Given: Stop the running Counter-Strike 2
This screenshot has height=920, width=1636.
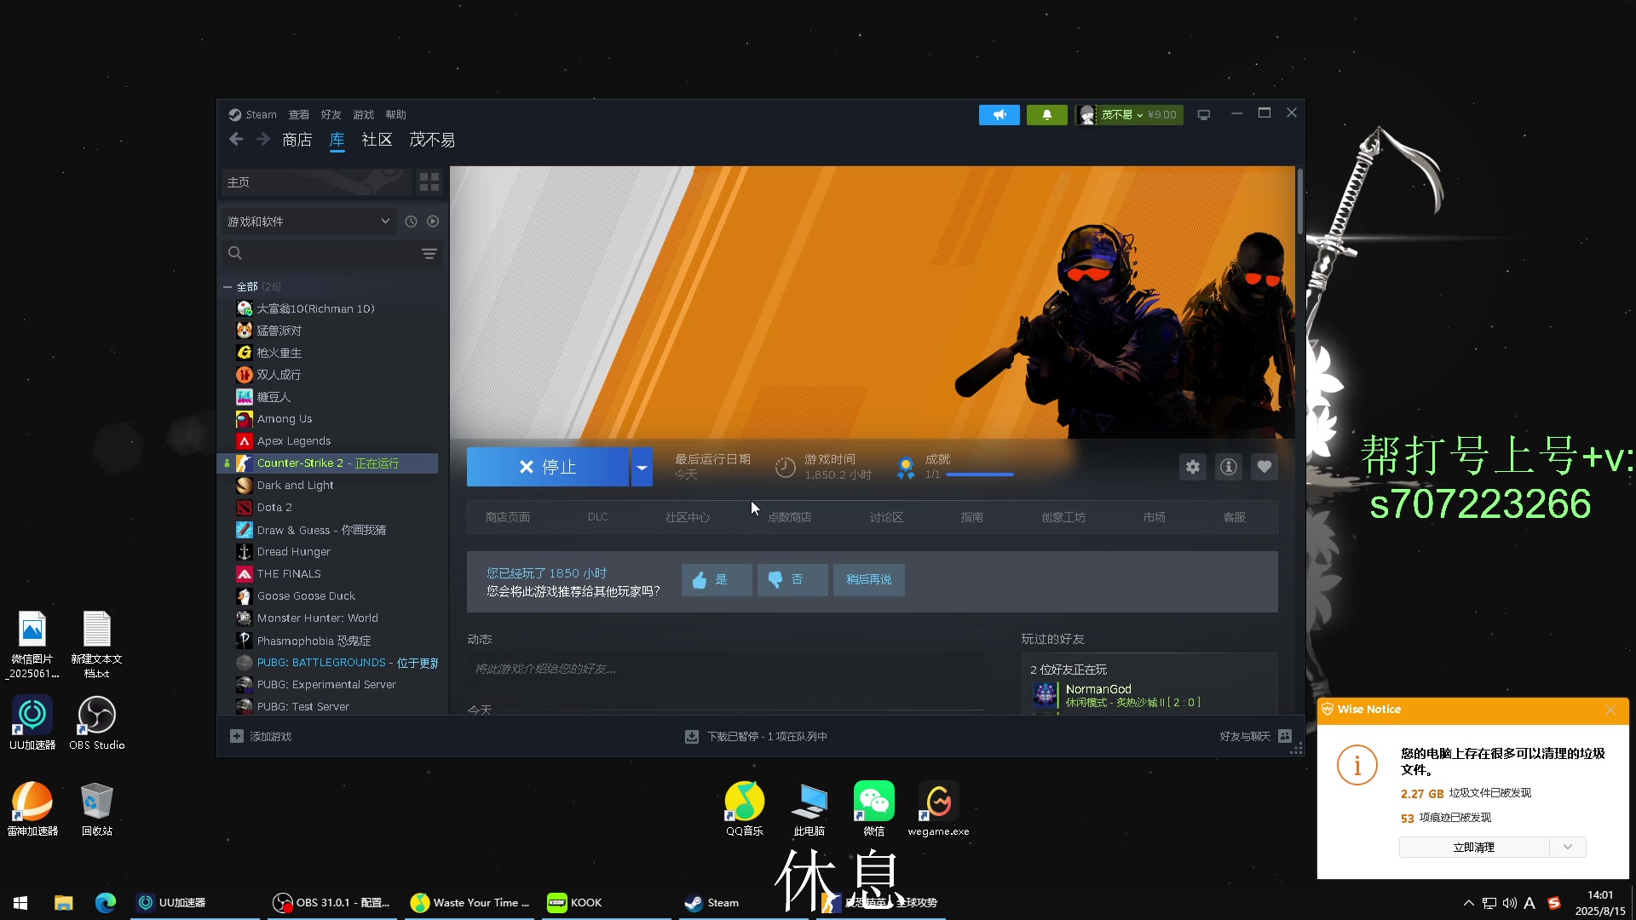Looking at the screenshot, I should [x=548, y=467].
